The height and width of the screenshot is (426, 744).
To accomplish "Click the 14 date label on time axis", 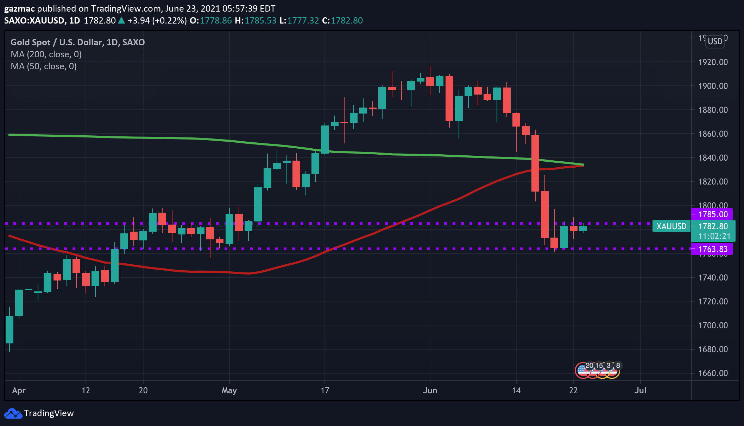I will [x=516, y=390].
